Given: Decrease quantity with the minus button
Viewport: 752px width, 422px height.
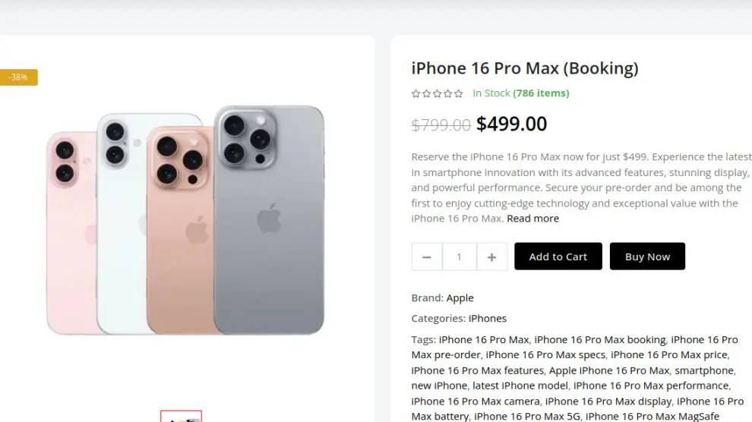Looking at the screenshot, I should tap(426, 257).
